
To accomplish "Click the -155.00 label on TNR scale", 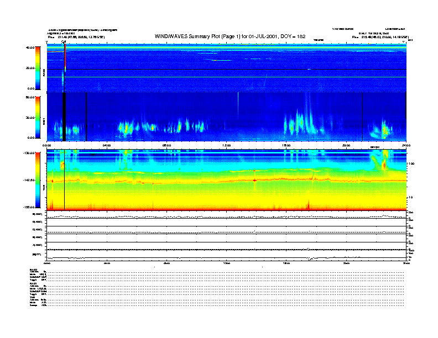I will [x=29, y=207].
